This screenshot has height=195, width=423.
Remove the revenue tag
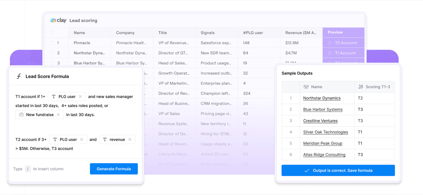[x=130, y=140]
